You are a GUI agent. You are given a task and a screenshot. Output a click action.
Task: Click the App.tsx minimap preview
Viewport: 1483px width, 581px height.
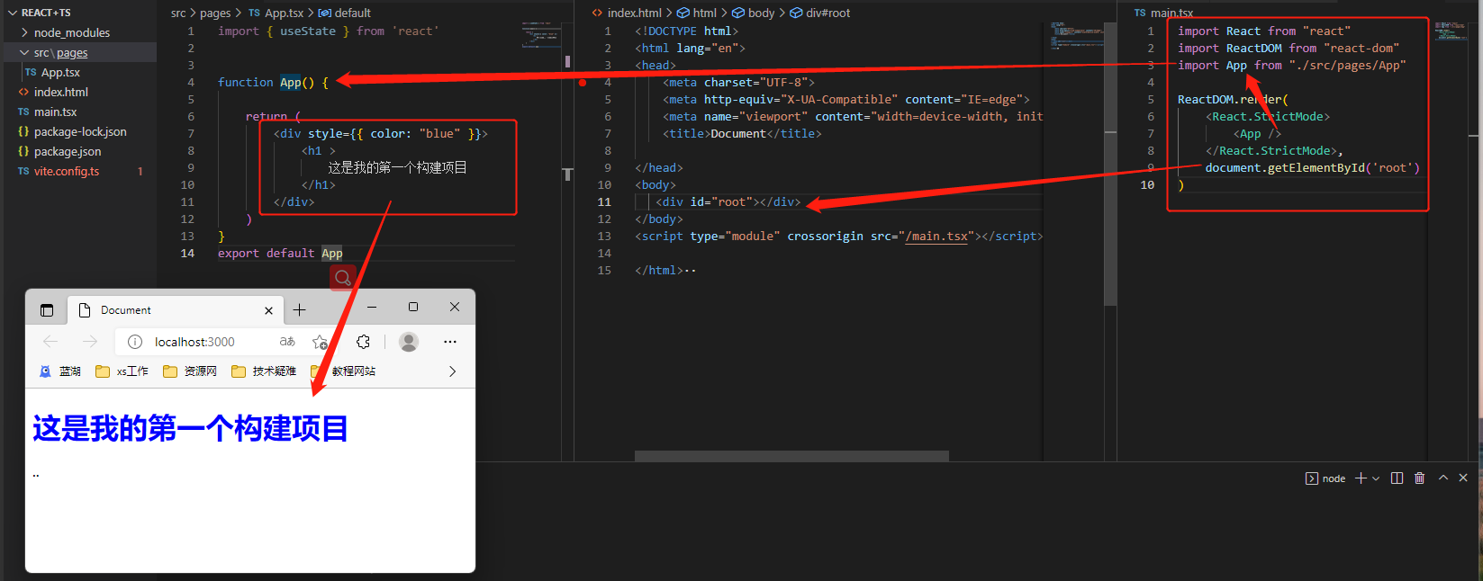(x=541, y=33)
